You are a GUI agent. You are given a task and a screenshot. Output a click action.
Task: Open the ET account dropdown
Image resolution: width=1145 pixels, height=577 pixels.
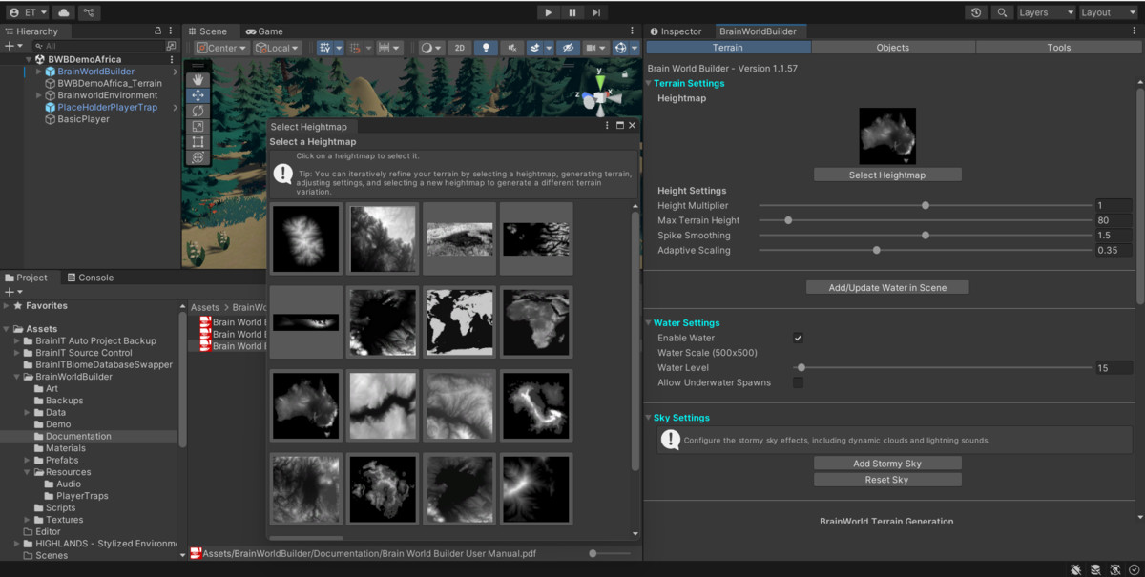tap(28, 12)
